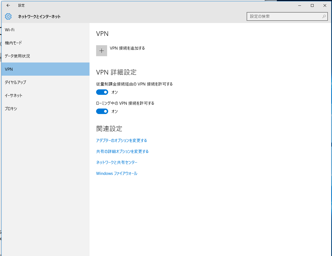Image resolution: width=332 pixels, height=256 pixels.
Task: Select プロキシ in the sidebar
Action: [11, 109]
